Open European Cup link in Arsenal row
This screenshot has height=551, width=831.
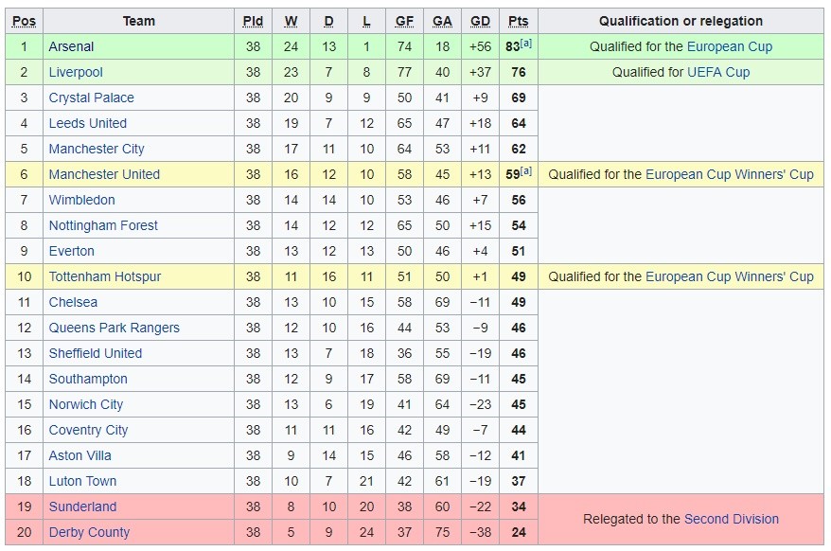(729, 46)
